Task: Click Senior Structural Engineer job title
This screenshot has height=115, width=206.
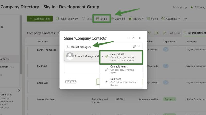Action: tap(100, 101)
